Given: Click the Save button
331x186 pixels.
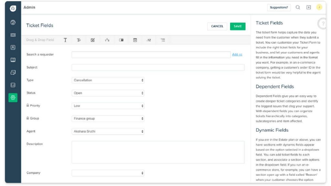Looking at the screenshot, I should pyautogui.click(x=238, y=26).
